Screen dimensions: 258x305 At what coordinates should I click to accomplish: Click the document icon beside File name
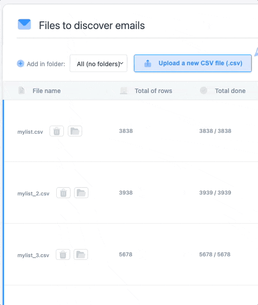21,90
